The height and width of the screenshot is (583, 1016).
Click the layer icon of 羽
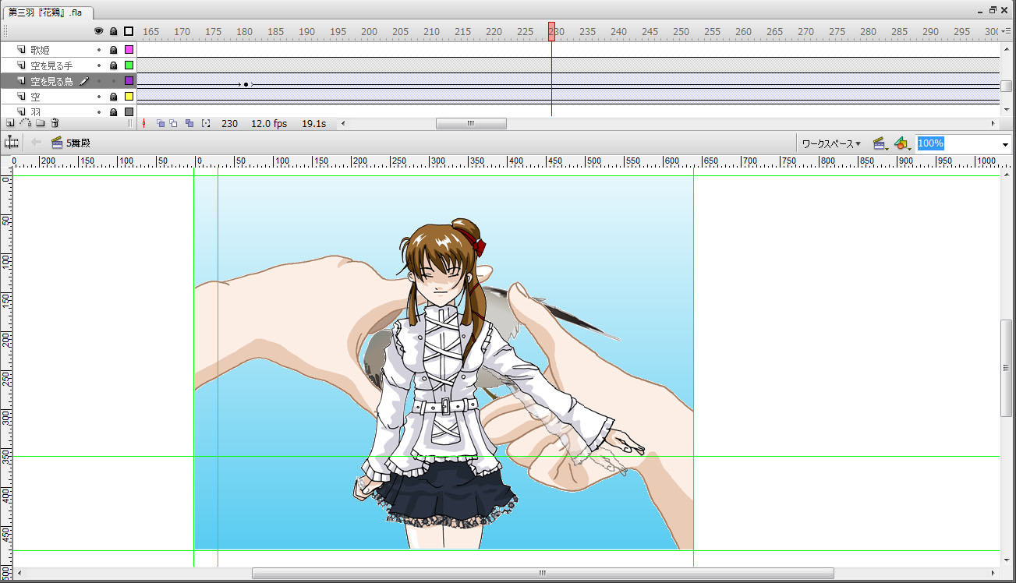[x=22, y=112]
